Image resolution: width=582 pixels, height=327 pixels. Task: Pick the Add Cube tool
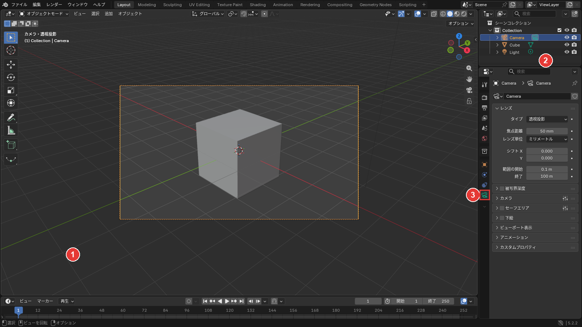click(11, 145)
